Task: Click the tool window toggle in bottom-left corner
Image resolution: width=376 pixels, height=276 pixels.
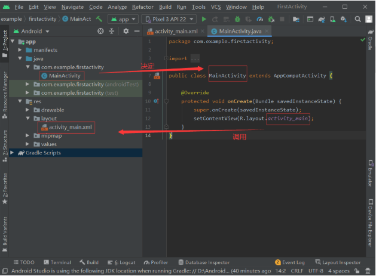Action: point(5,271)
